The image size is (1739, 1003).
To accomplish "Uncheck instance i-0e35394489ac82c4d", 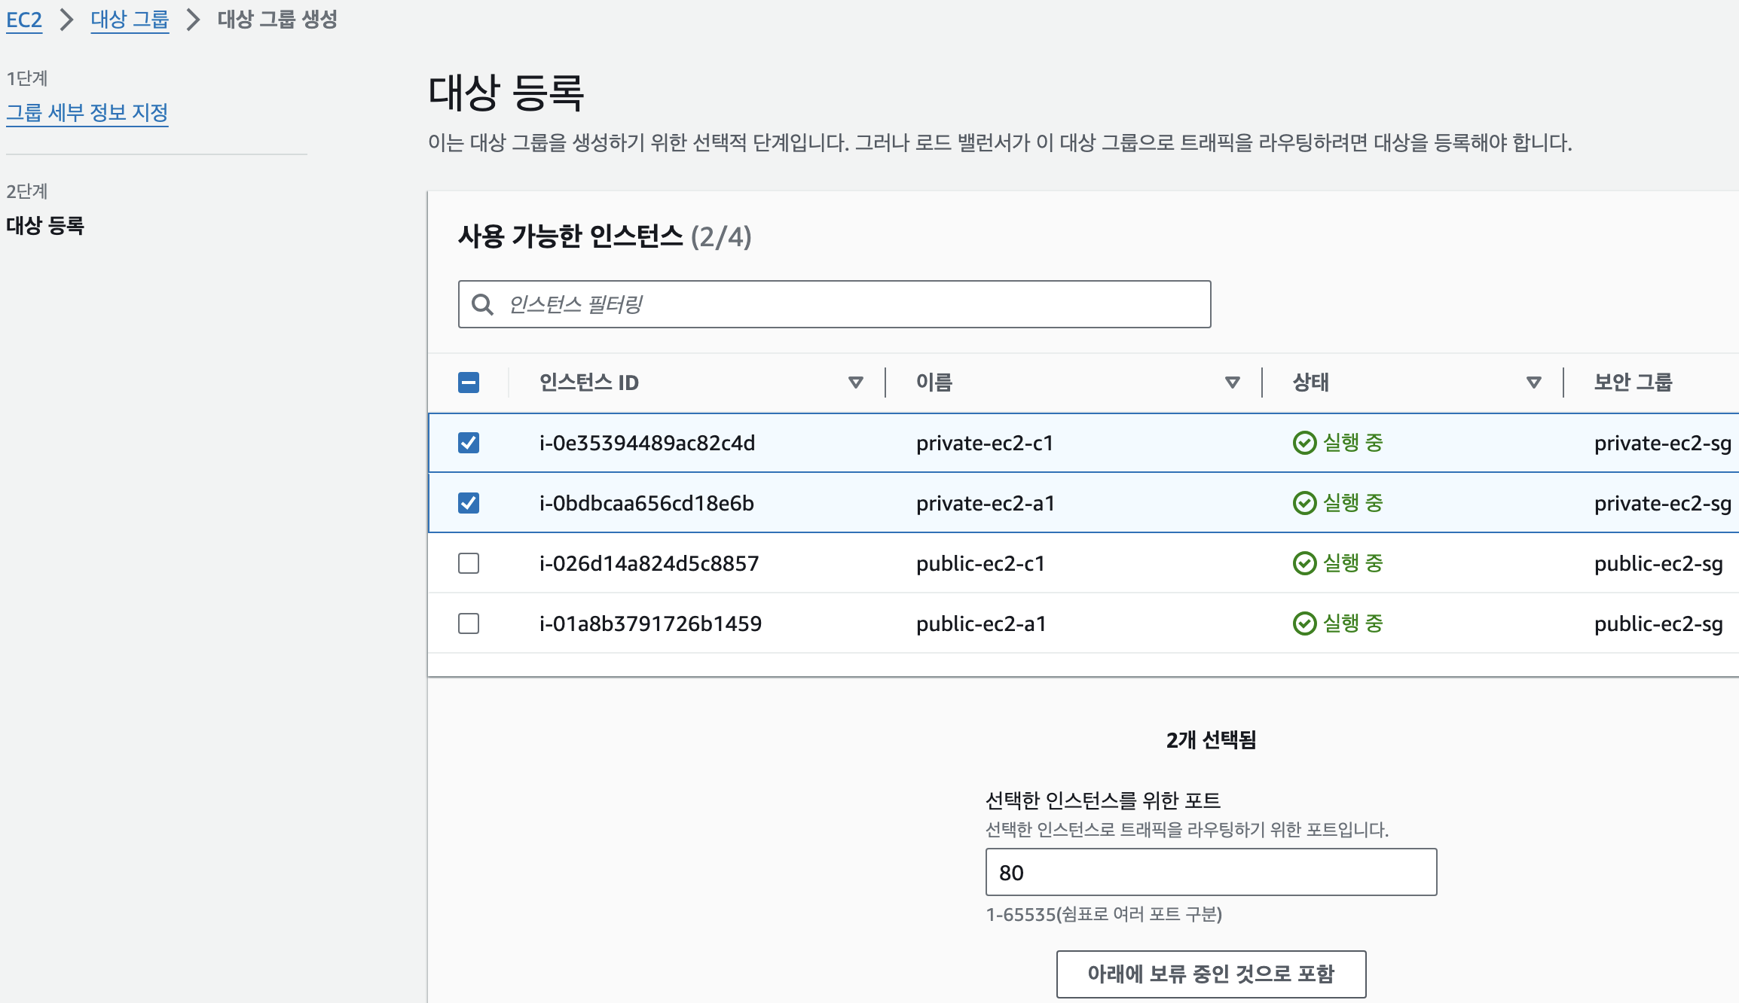I will point(469,443).
